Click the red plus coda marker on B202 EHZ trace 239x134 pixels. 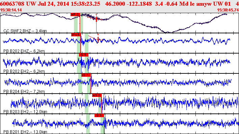point(98,35)
